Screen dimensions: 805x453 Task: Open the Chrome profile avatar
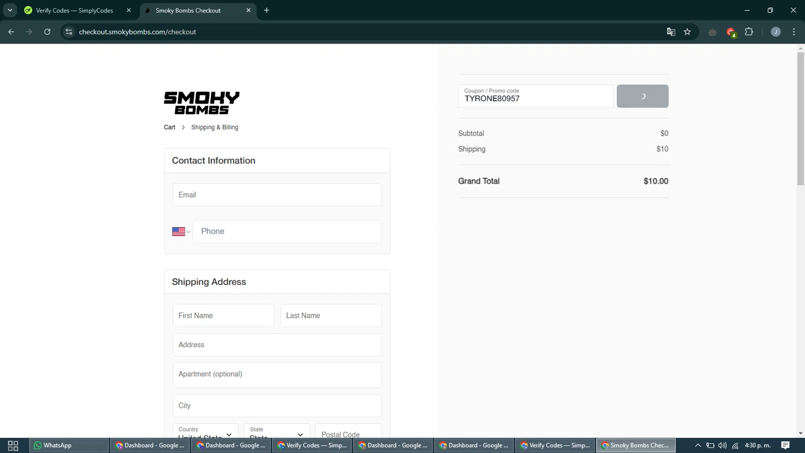coord(775,32)
